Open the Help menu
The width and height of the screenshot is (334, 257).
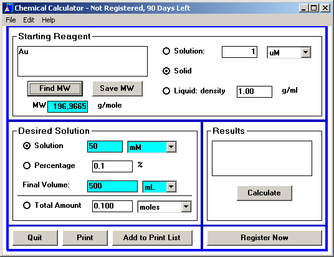[x=49, y=20]
